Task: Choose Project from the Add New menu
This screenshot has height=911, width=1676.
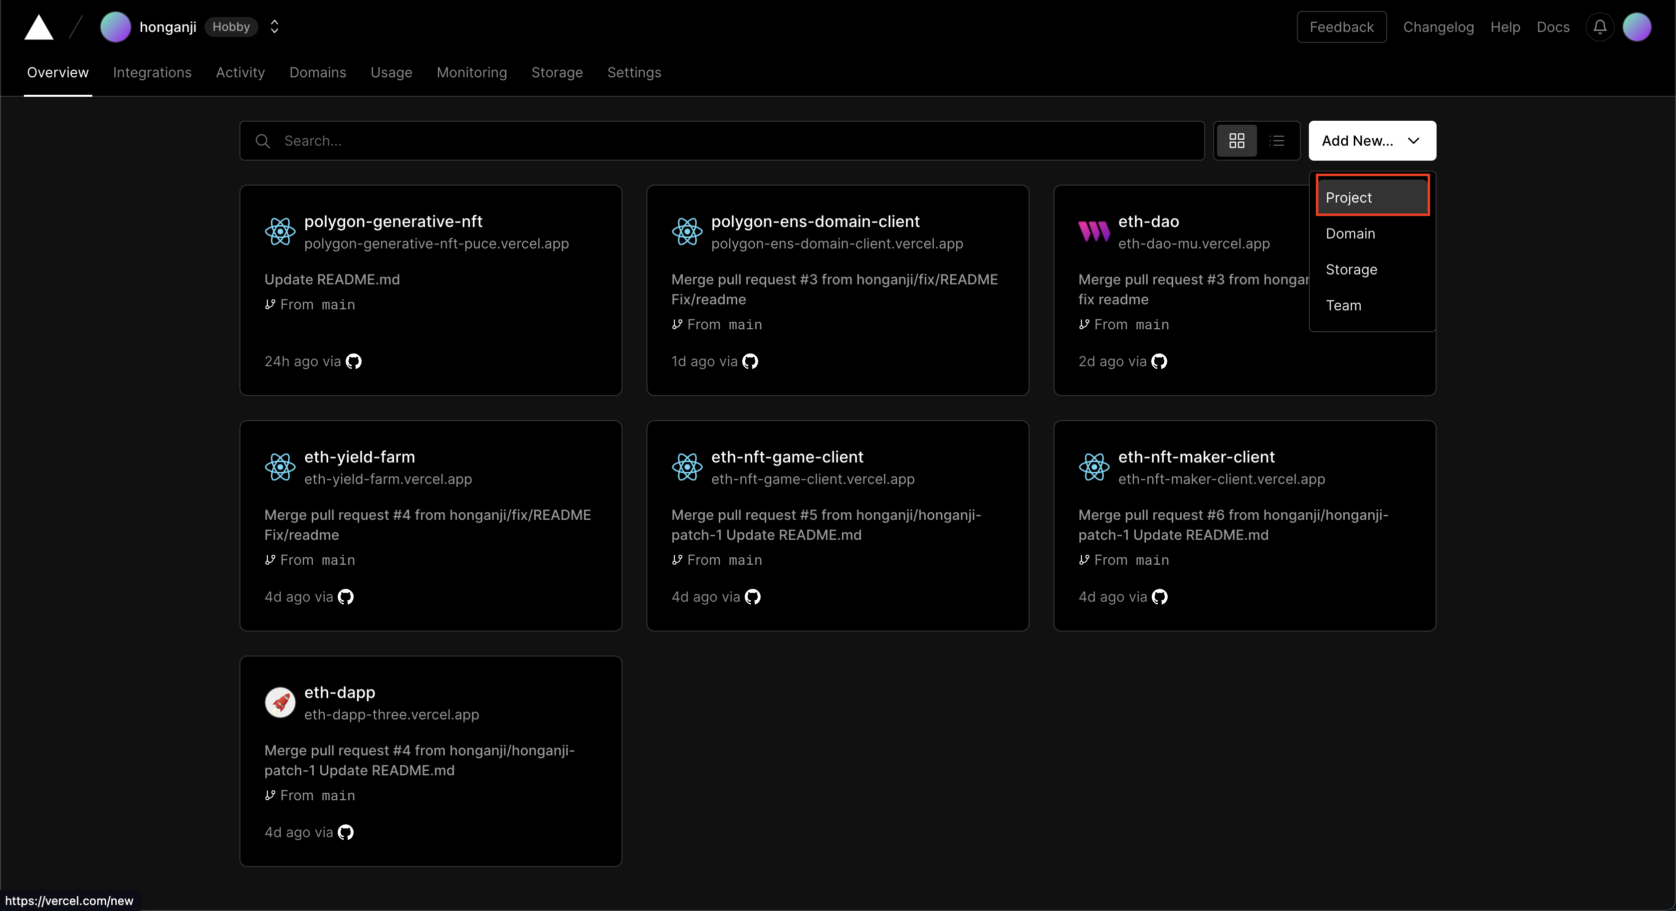Action: pyautogui.click(x=1372, y=197)
